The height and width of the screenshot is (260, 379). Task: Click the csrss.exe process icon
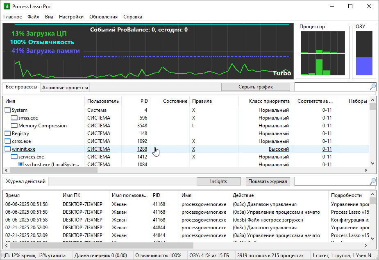tap(8, 141)
